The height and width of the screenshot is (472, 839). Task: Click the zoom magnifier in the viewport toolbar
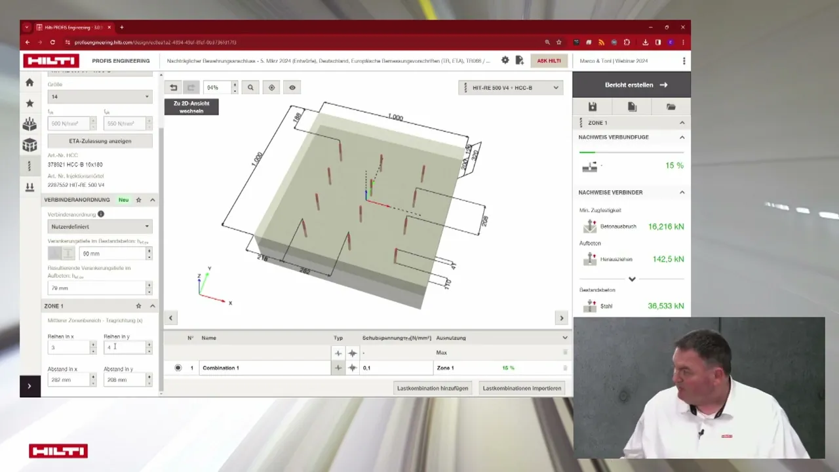point(250,87)
